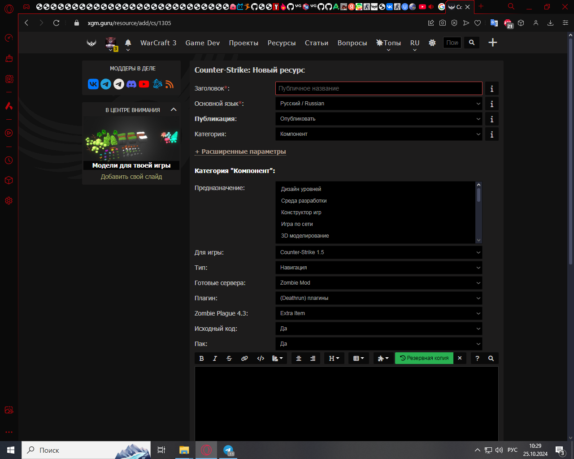This screenshot has width=574, height=459.
Task: Open the Zombie Plague 4.3 dropdown
Action: (379, 313)
